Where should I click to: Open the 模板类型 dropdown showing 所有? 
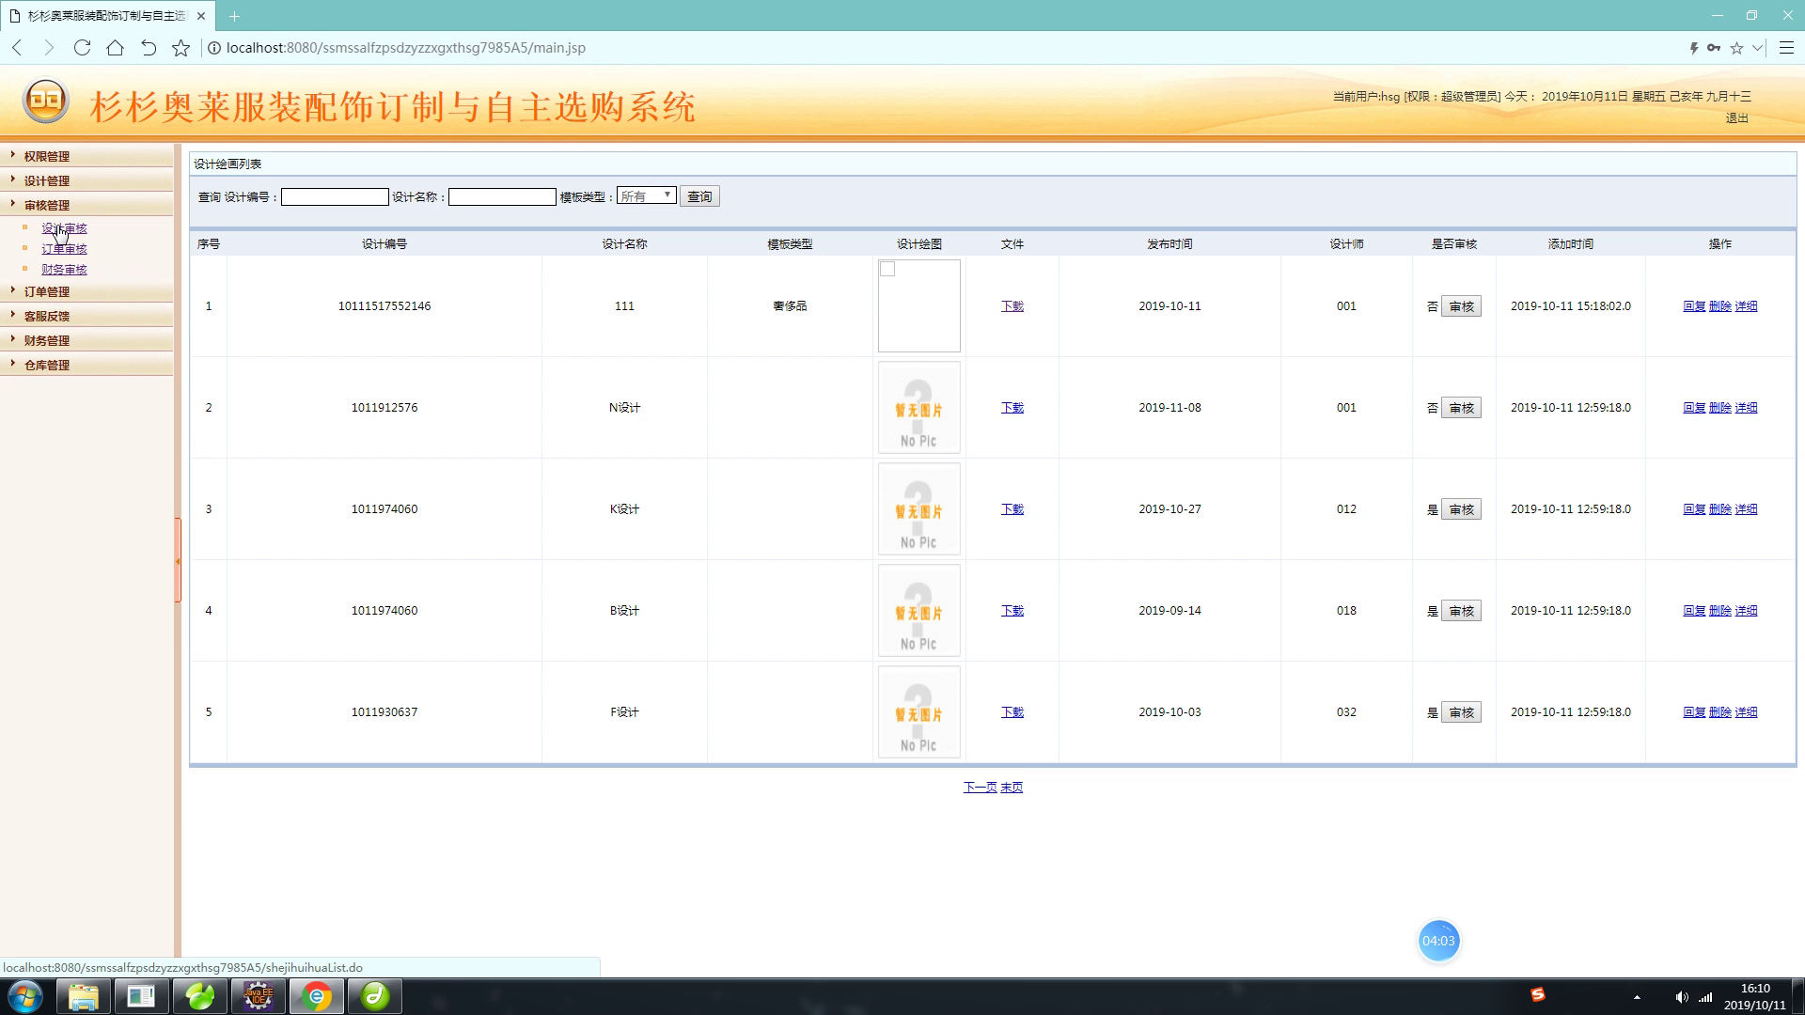coord(646,196)
